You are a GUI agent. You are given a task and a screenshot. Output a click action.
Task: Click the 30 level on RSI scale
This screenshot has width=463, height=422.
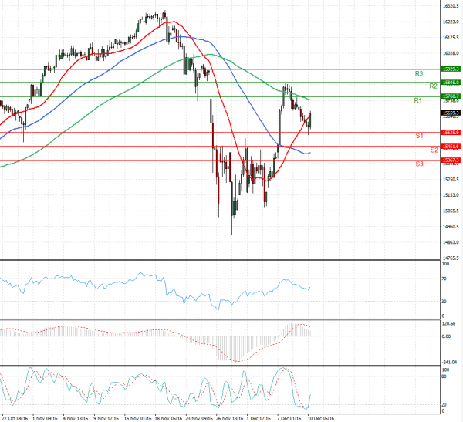(444, 302)
